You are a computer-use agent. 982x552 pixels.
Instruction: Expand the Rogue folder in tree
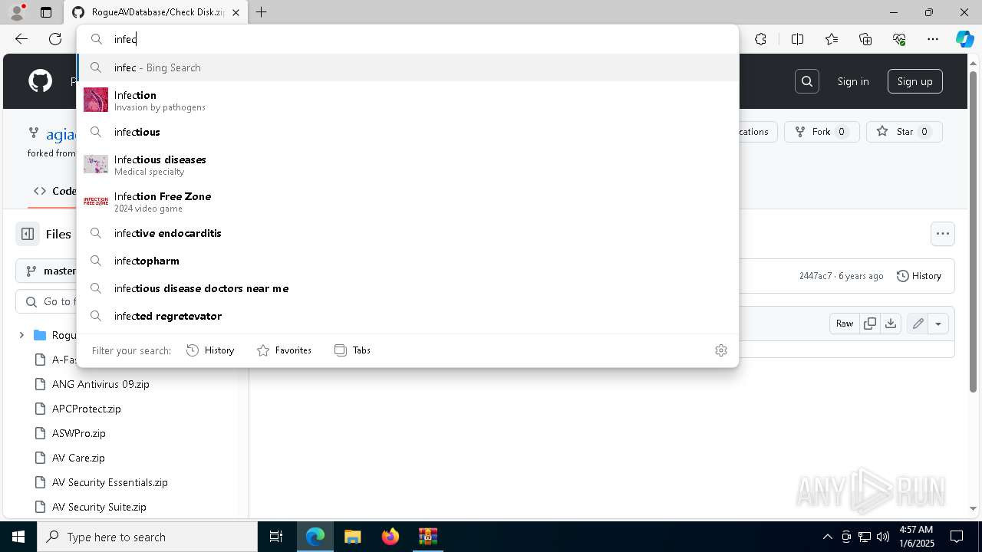tap(21, 335)
